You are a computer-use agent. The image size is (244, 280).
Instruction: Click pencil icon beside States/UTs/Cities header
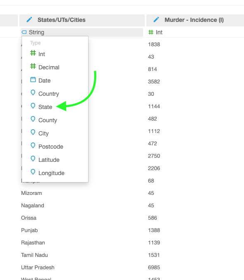tap(29, 19)
